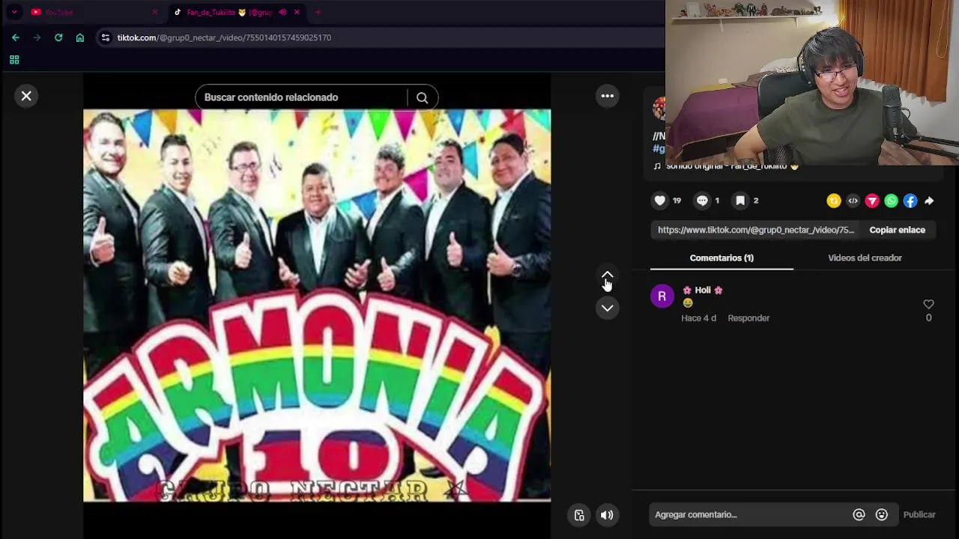Image resolution: width=959 pixels, height=539 pixels.
Task: Open the emoji picker in comment box
Action: tap(882, 514)
